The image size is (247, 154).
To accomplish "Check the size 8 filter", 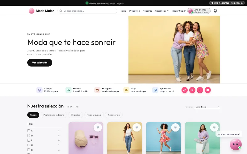I will [x=28, y=150].
